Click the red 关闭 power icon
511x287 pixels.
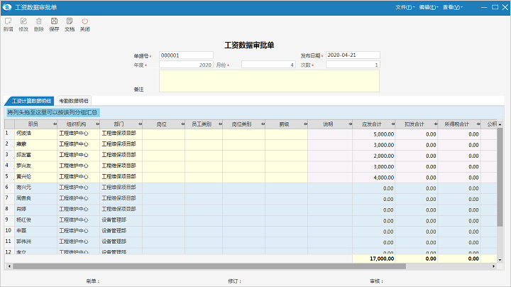(x=84, y=21)
